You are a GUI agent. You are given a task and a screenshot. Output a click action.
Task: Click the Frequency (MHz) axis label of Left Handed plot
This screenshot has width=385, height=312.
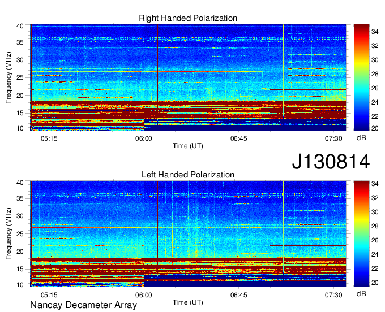(8, 234)
